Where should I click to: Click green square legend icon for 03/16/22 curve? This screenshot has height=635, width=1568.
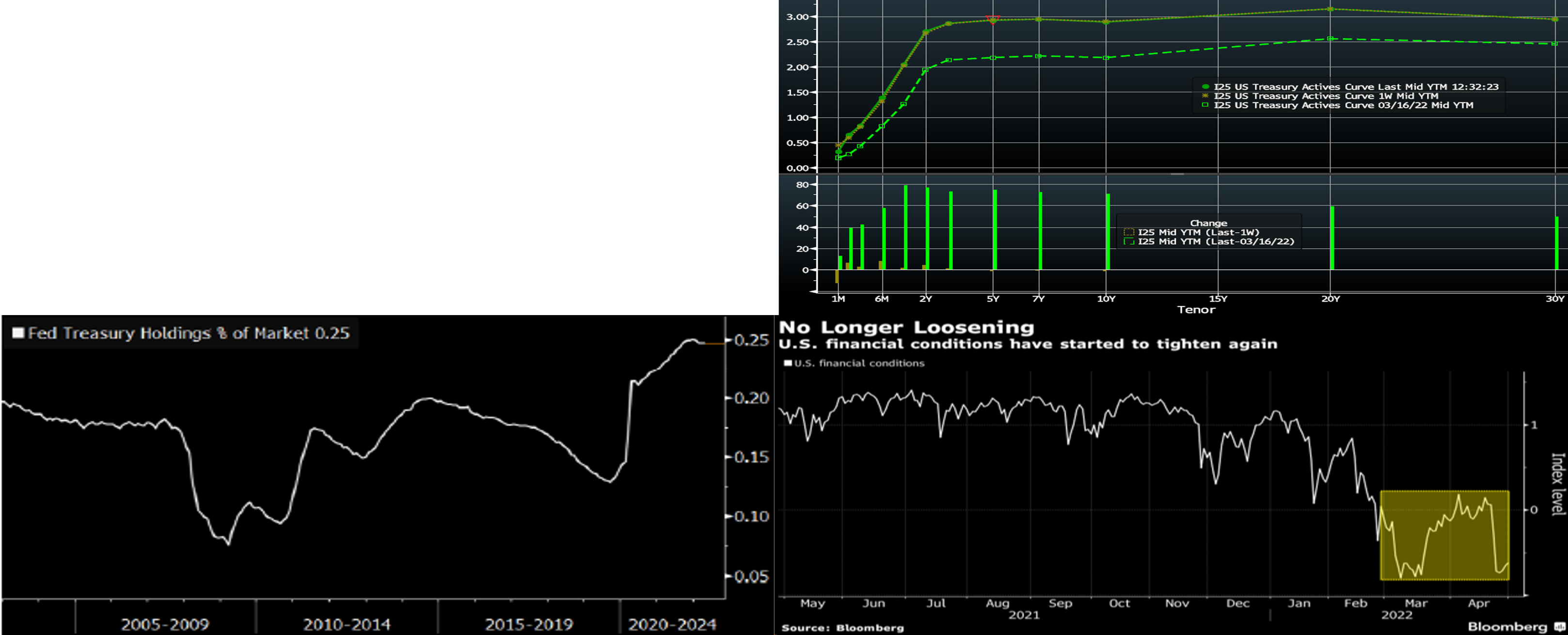click(1205, 105)
